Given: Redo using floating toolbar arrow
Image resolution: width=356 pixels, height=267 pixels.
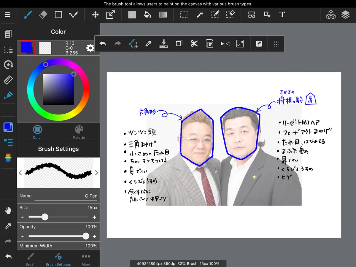Looking at the screenshot, I should 118,44.
